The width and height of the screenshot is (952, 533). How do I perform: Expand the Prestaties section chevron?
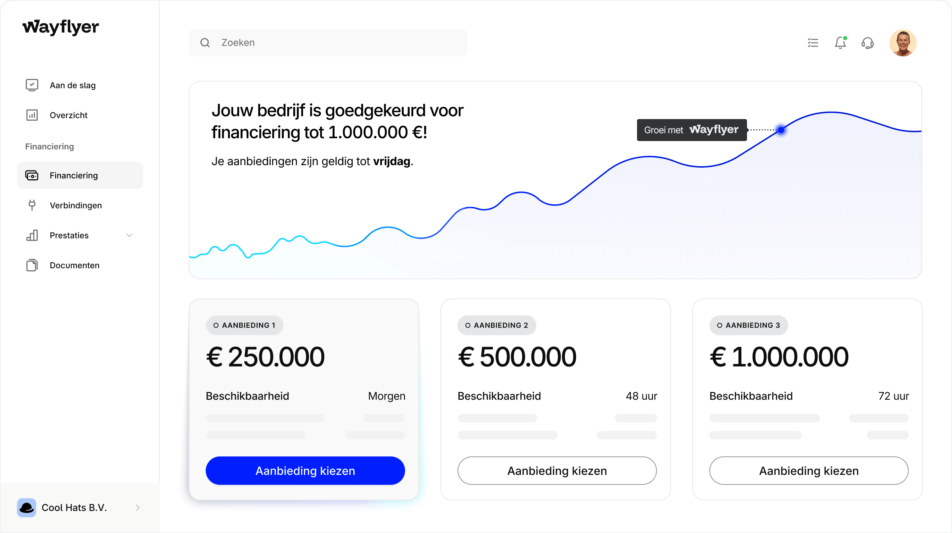(129, 235)
